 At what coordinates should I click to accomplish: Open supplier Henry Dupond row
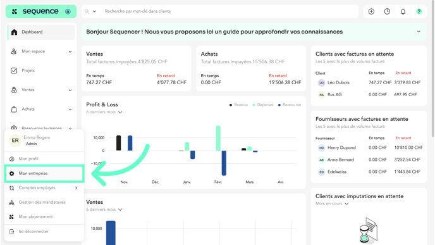pyautogui.click(x=369, y=148)
